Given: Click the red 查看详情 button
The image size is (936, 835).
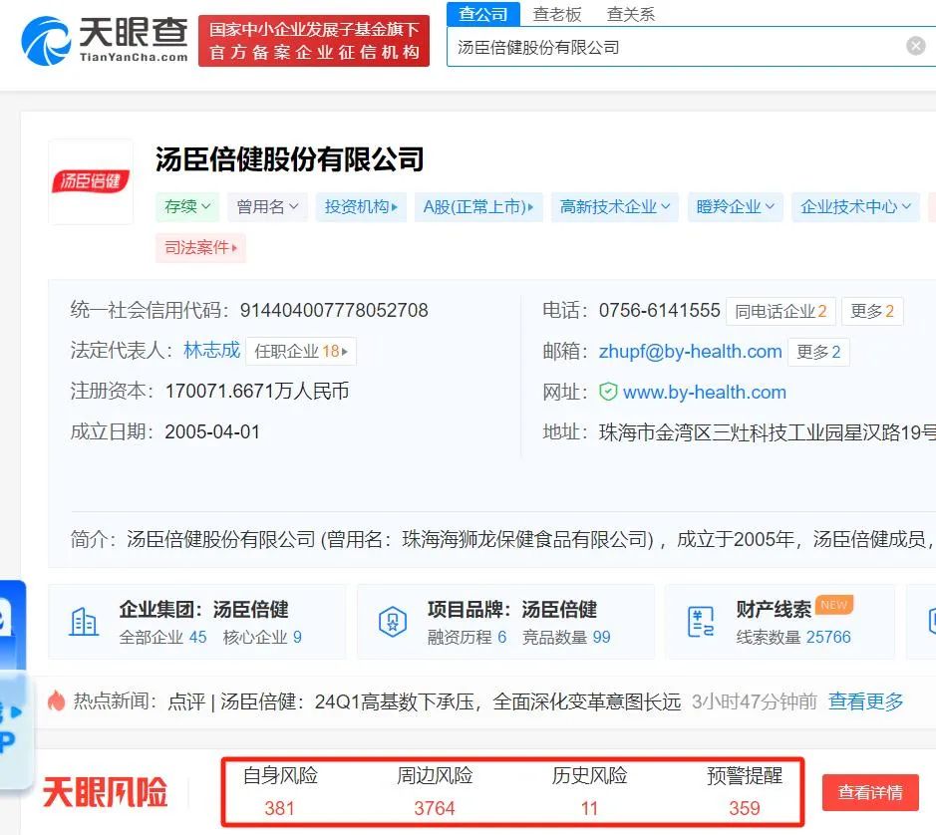Looking at the screenshot, I should [x=870, y=792].
